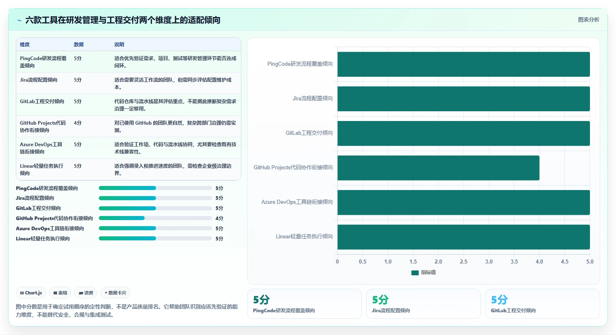The width and height of the screenshot is (616, 335).
Task: Click the Jira流程配置倾向 progress row label
Action: (x=35, y=198)
